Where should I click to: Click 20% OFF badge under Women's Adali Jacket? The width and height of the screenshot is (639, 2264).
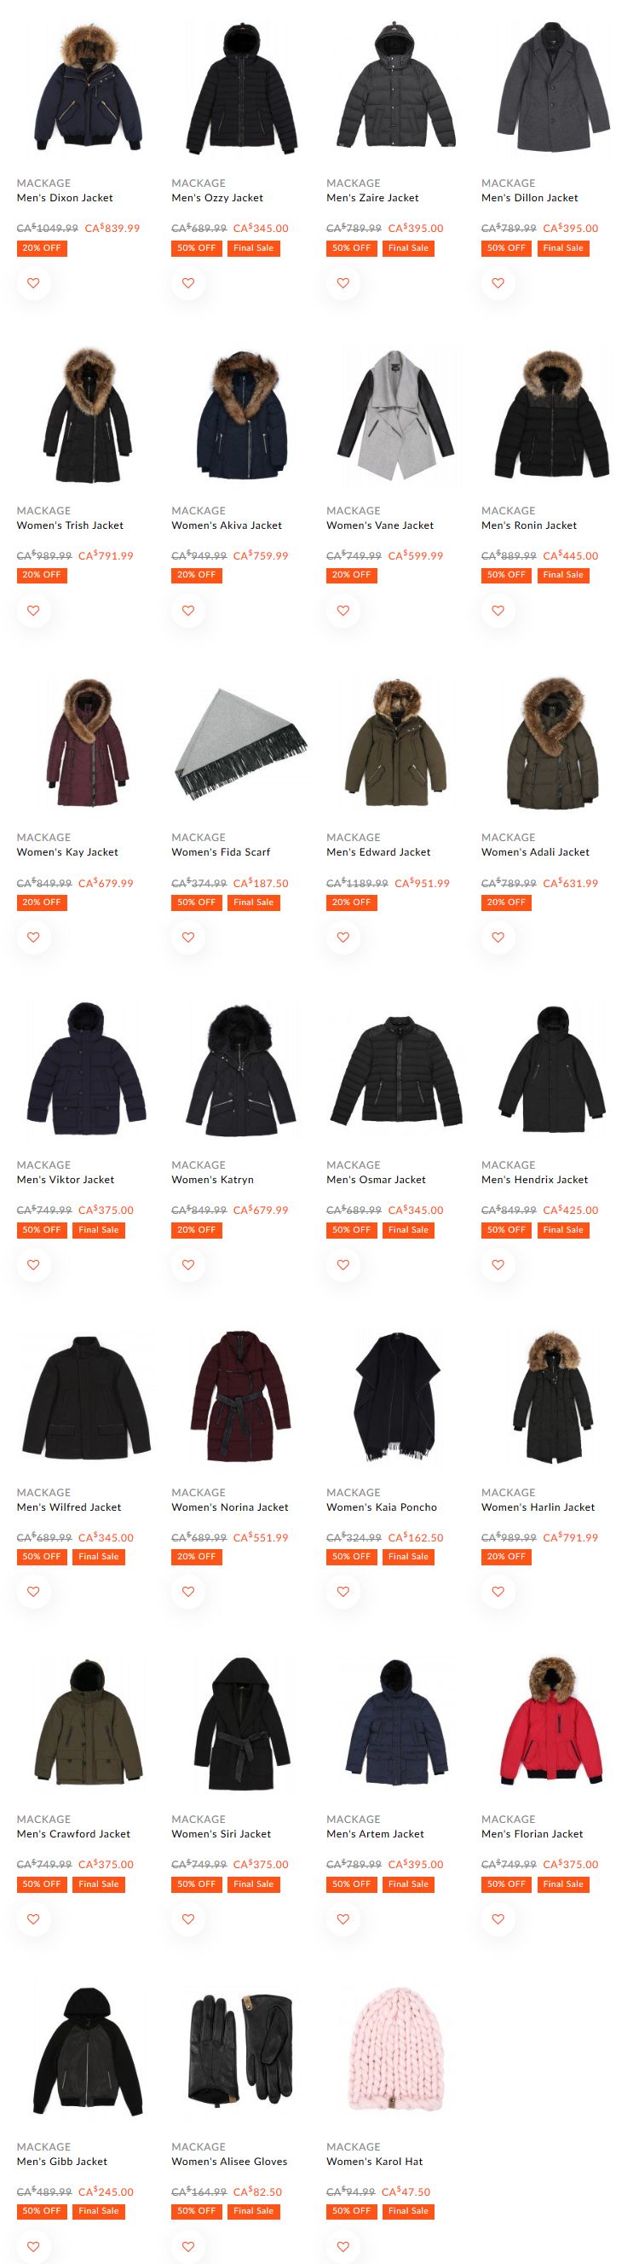(506, 903)
